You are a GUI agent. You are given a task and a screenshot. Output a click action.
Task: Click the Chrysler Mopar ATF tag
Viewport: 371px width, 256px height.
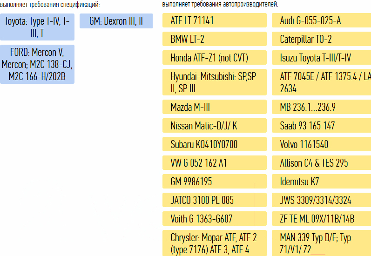[x=215, y=243]
